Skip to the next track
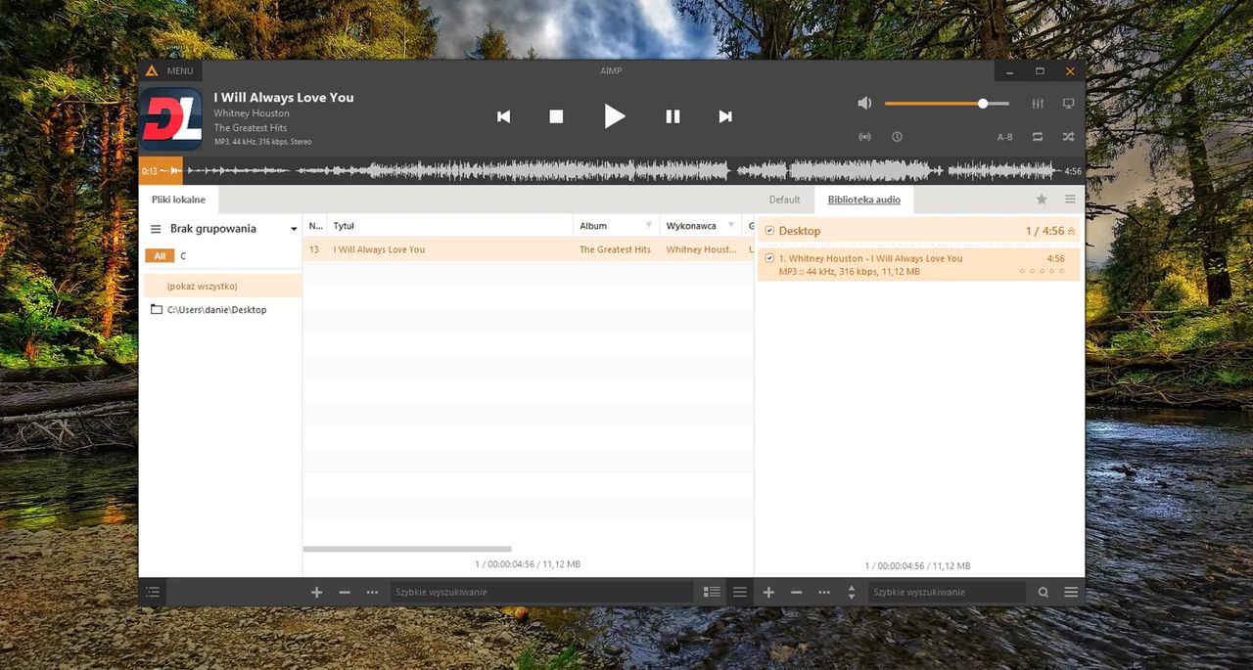The height and width of the screenshot is (670, 1253). coord(725,116)
